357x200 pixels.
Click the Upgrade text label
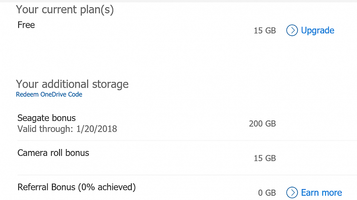click(317, 30)
